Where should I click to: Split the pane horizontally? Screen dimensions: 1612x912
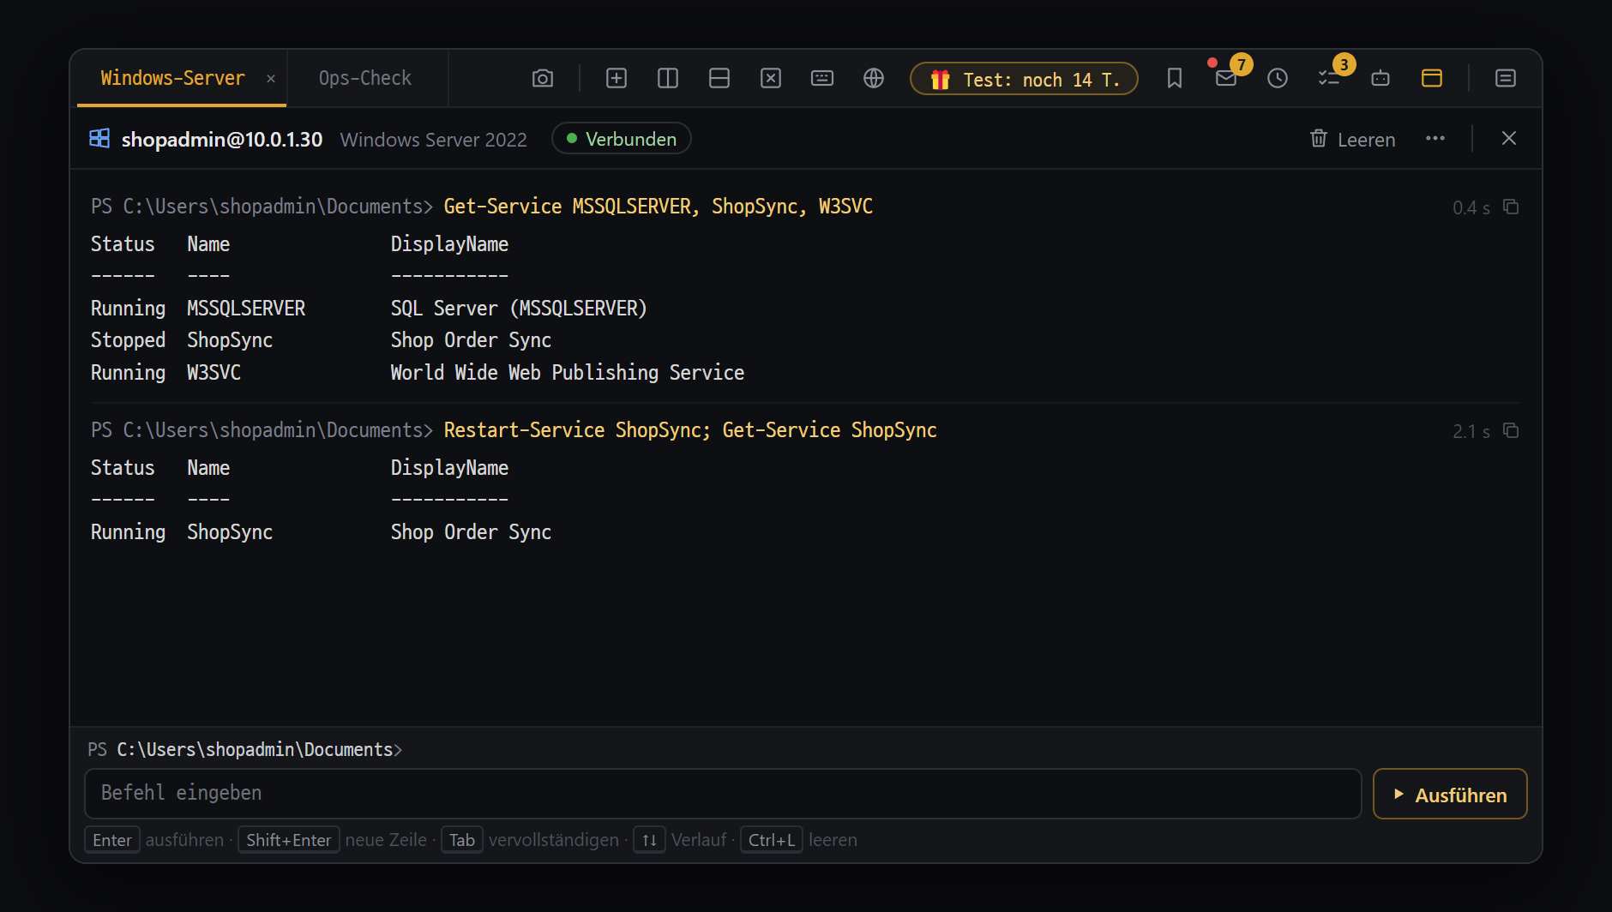(x=719, y=79)
